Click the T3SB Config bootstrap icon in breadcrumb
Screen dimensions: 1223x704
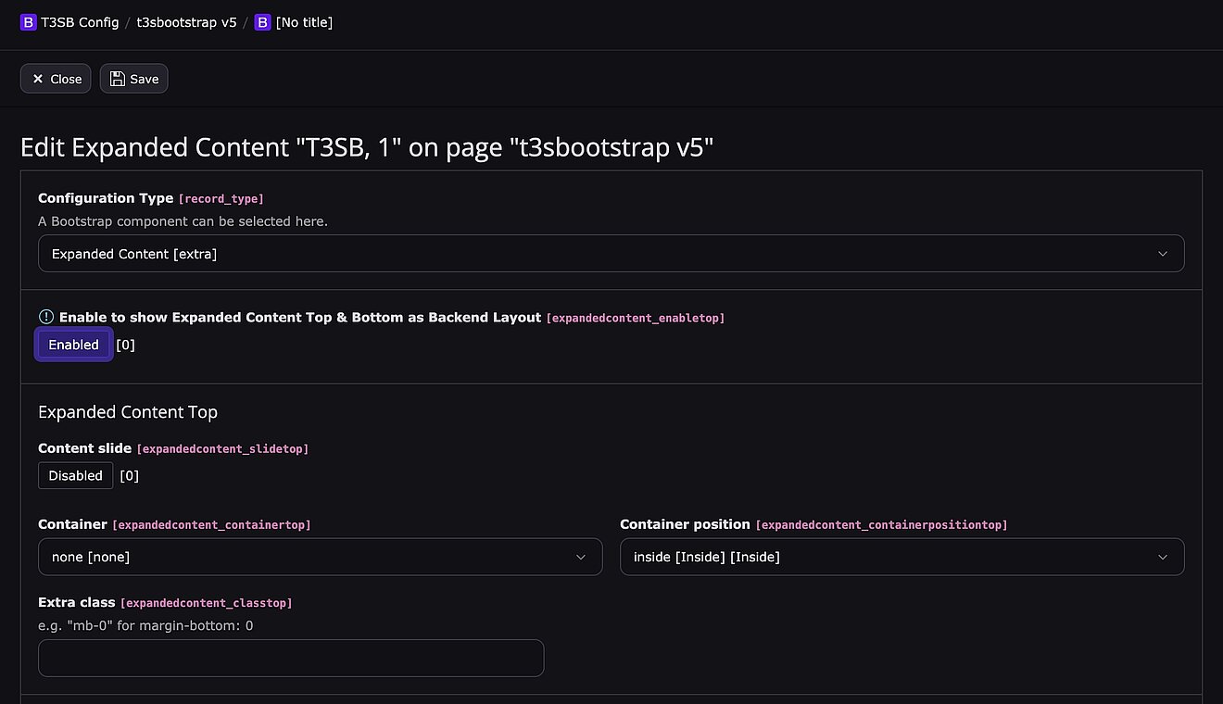(x=28, y=22)
